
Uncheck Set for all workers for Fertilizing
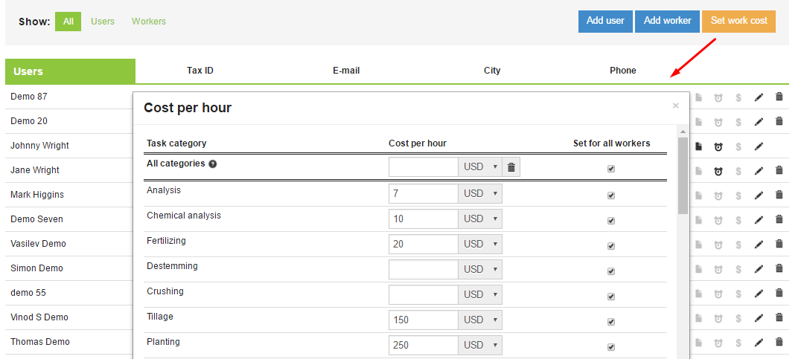pos(611,246)
